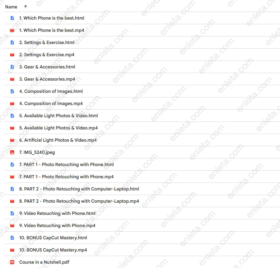Image resolution: width=280 pixels, height=268 pixels.
Task: Select 7. PART 1 Photo Retouching with Phone.mp4
Action: (x=66, y=177)
